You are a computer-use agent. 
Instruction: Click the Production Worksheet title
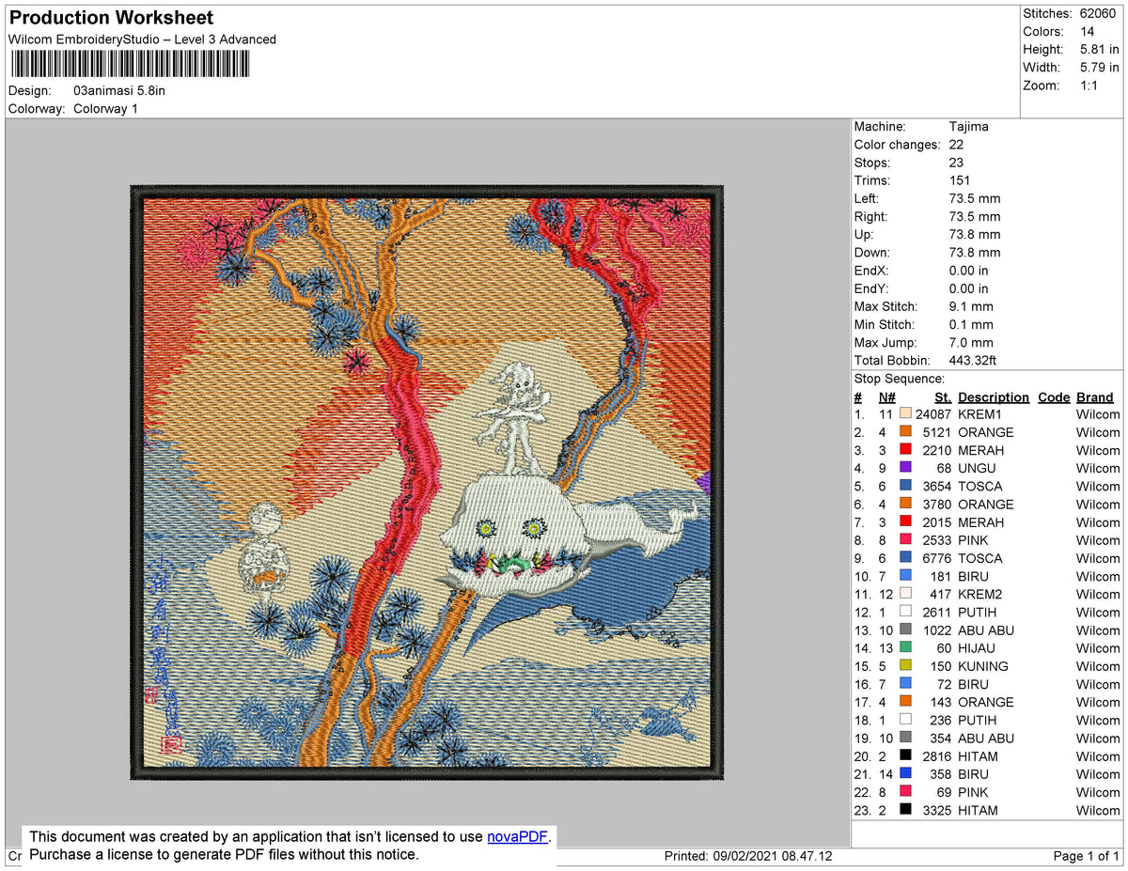pos(111,18)
